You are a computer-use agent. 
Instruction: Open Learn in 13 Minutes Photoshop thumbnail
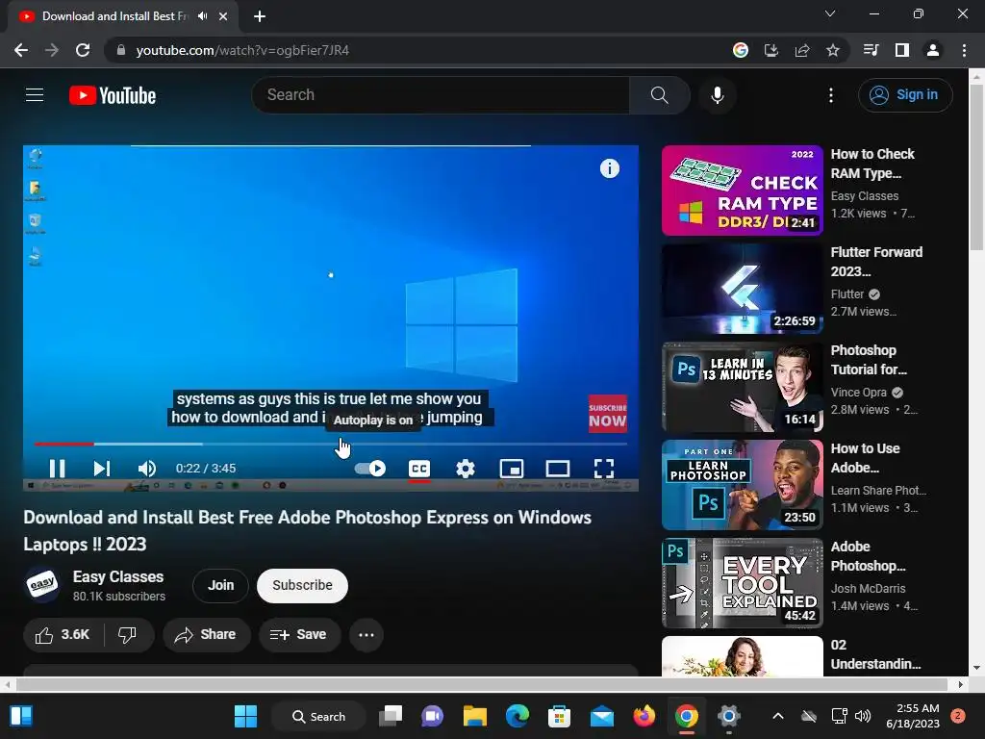(742, 387)
